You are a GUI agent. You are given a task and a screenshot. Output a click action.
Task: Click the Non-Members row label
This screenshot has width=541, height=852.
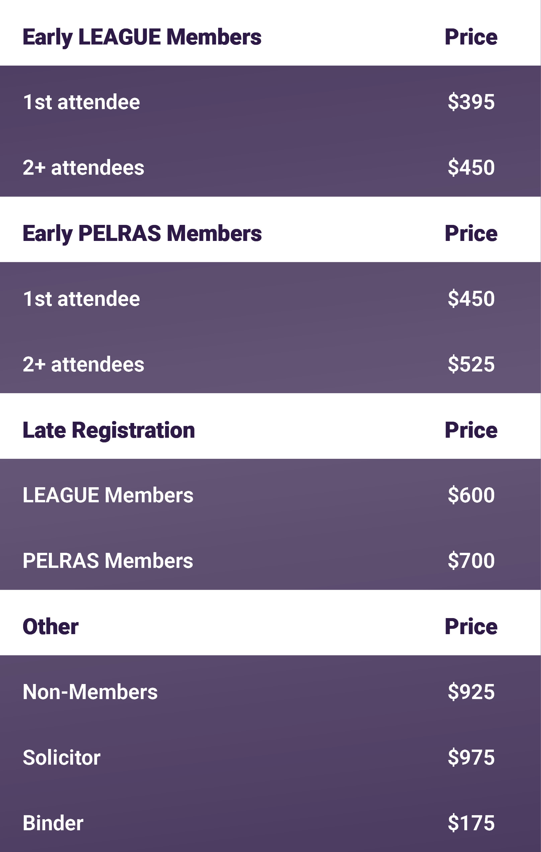tap(90, 692)
